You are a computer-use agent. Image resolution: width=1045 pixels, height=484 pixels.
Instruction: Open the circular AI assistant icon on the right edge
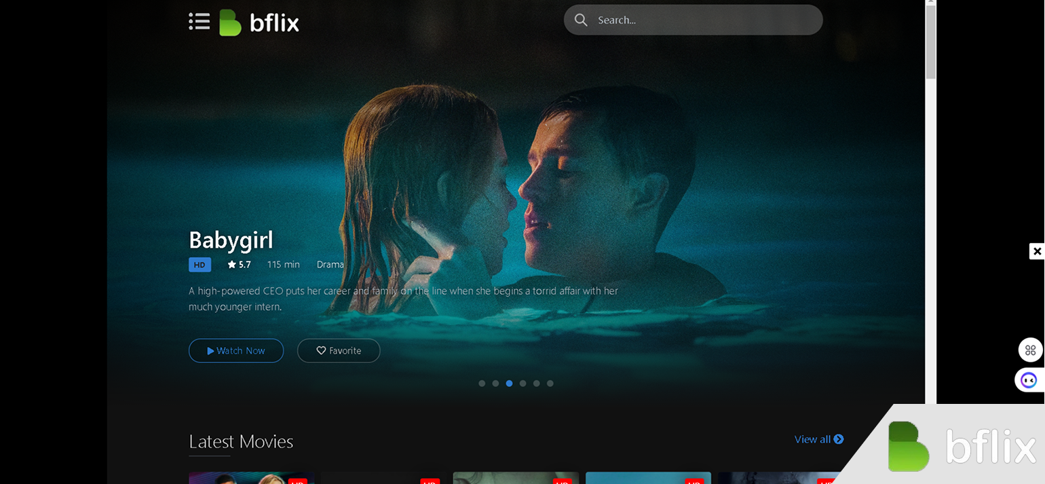click(x=1029, y=379)
